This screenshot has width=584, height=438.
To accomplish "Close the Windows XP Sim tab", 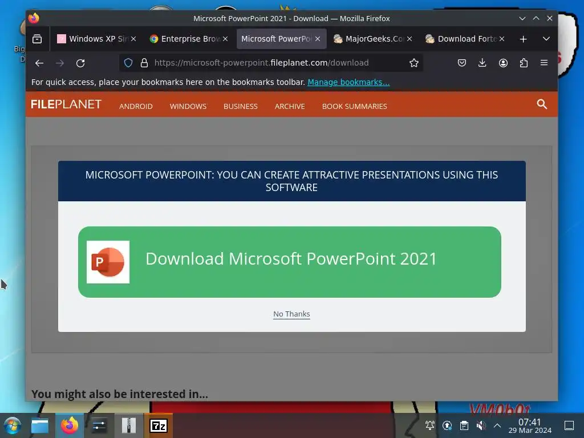I will click(133, 39).
